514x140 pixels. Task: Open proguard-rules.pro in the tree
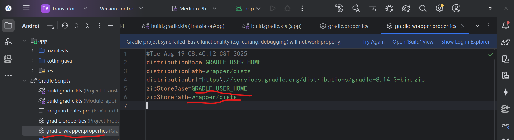coord(71,111)
